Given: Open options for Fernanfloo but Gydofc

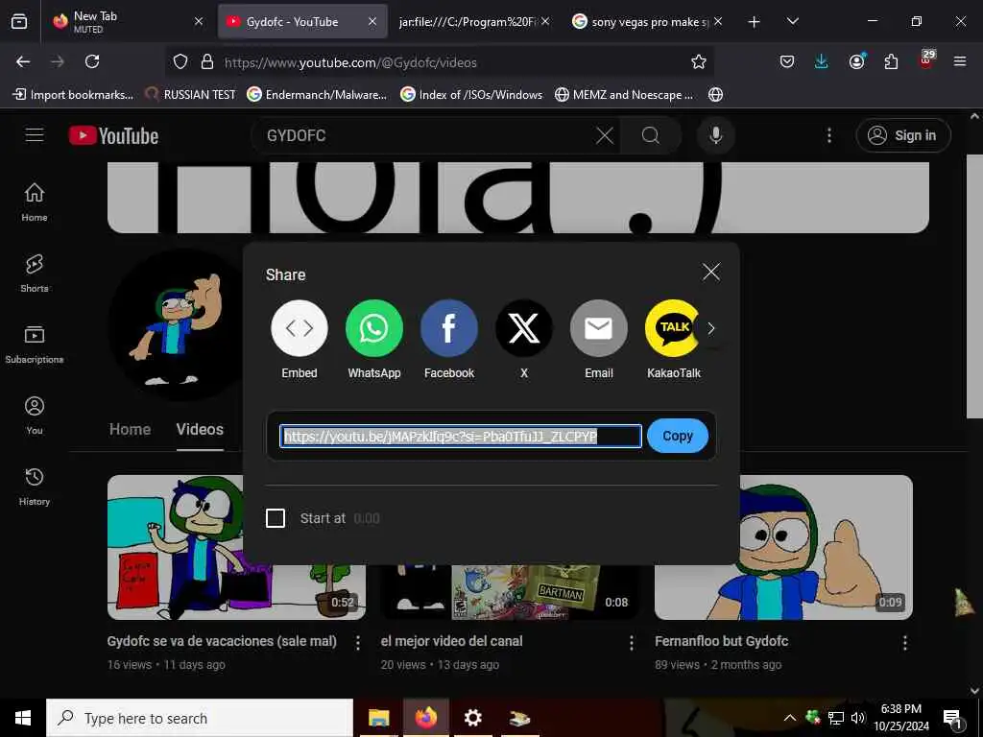Looking at the screenshot, I should pyautogui.click(x=904, y=642).
